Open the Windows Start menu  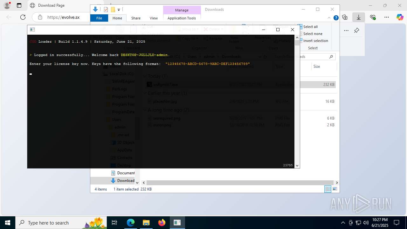point(8,223)
